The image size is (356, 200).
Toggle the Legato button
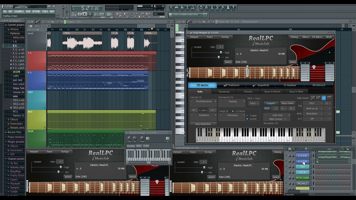(x=271, y=103)
